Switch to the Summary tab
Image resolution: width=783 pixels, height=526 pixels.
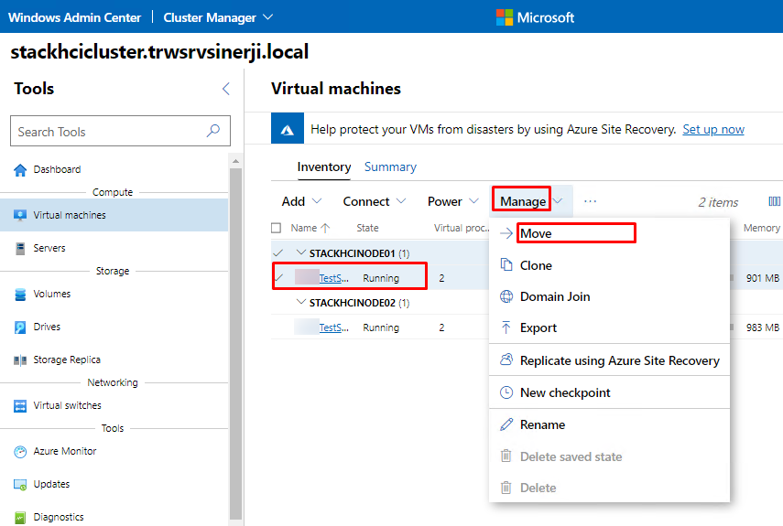(x=390, y=167)
